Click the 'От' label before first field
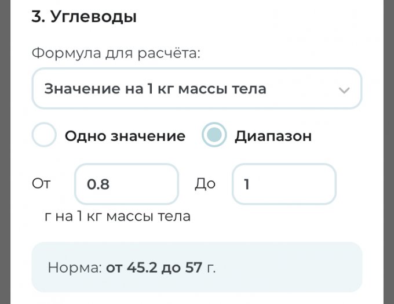The height and width of the screenshot is (304, 394). [x=41, y=184]
